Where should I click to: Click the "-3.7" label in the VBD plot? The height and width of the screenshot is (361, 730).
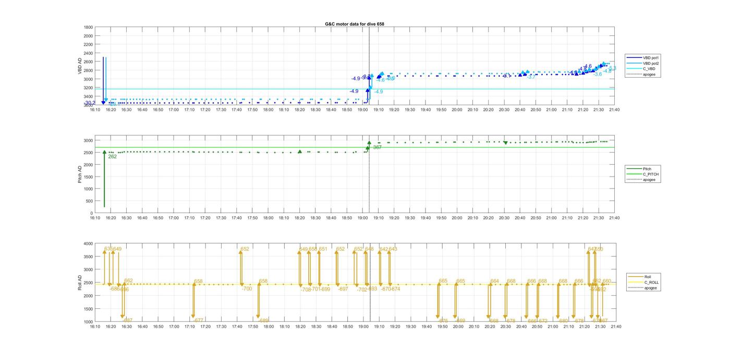pyautogui.click(x=531, y=77)
